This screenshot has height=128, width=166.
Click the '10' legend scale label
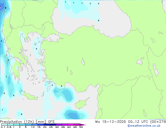[33, 127]
